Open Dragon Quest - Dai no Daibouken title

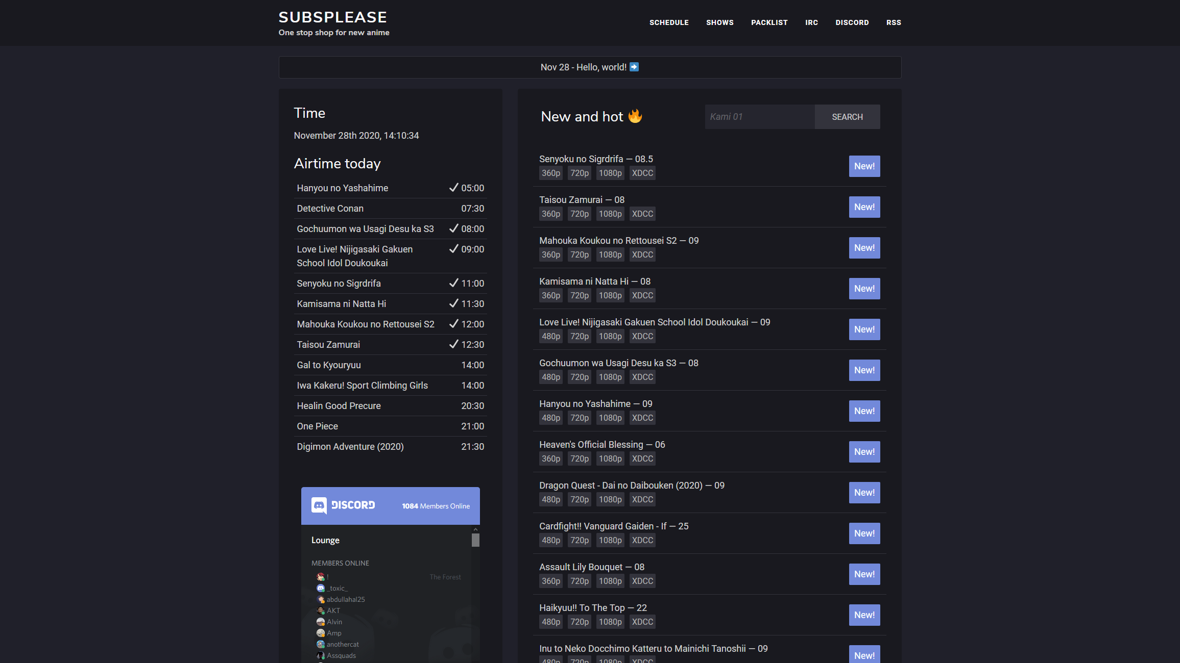pos(632,486)
